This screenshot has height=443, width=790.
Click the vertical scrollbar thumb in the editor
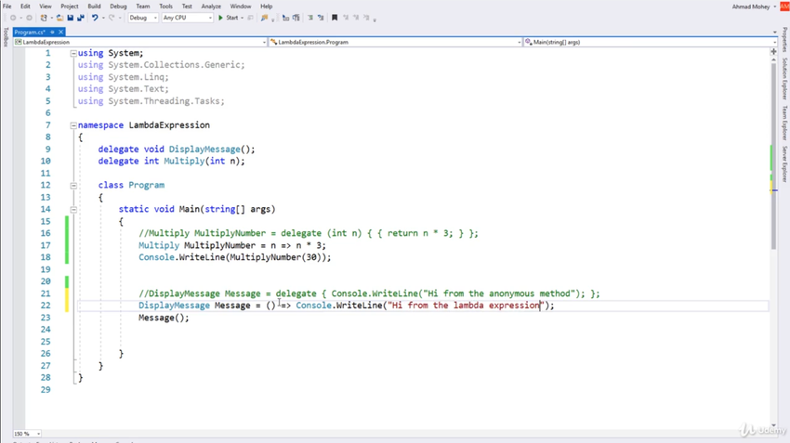coord(774,155)
